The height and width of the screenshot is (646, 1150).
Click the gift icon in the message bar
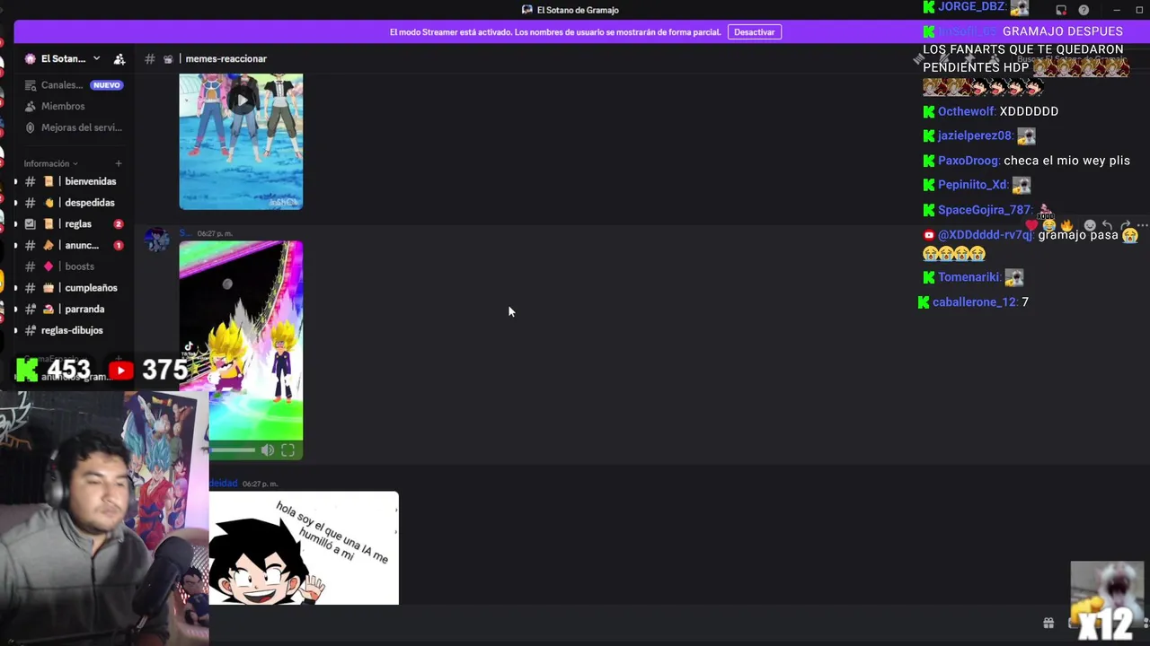click(1048, 623)
